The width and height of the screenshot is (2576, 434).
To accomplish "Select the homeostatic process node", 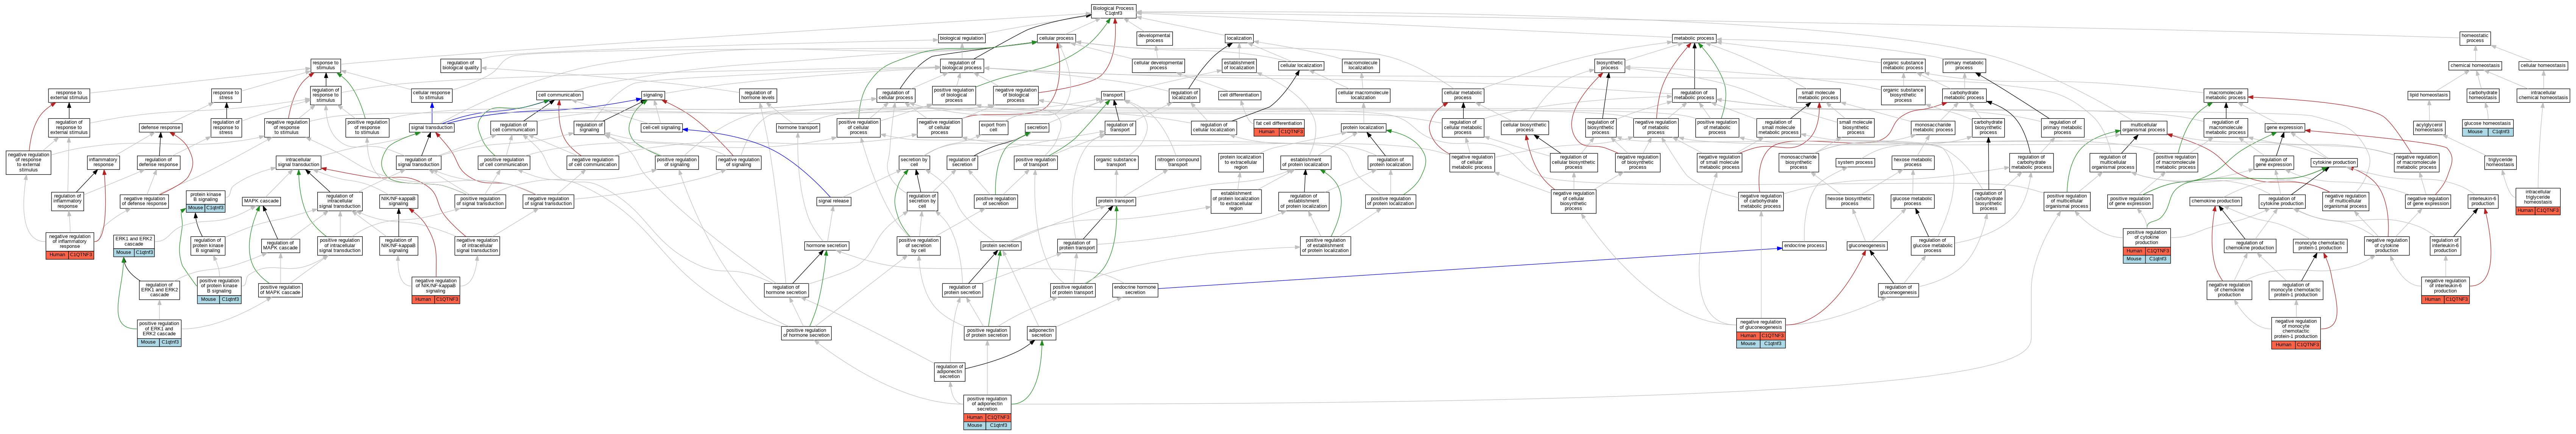I will click(2474, 38).
